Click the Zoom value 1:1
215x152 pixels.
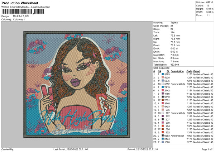[x=208, y=15]
